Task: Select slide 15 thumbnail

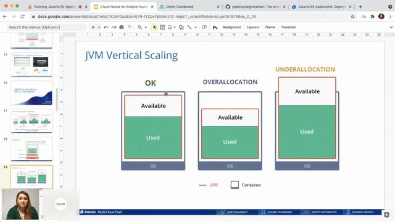Action: coord(31,65)
